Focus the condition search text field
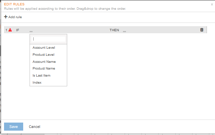The width and height of the screenshot is (215, 135). tap(48, 39)
